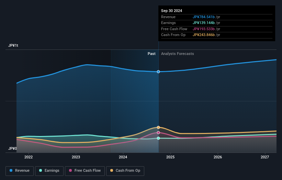Select the Revenue value JP¥784.541b in tooltip

click(x=204, y=17)
